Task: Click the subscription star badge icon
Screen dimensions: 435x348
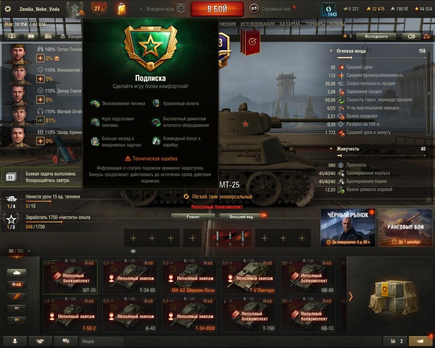Action: coord(75,8)
